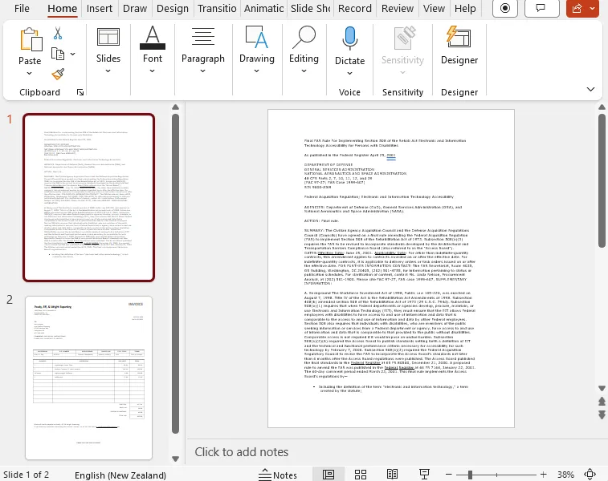
Task: Switch to the Transitions tab
Action: tap(217, 9)
